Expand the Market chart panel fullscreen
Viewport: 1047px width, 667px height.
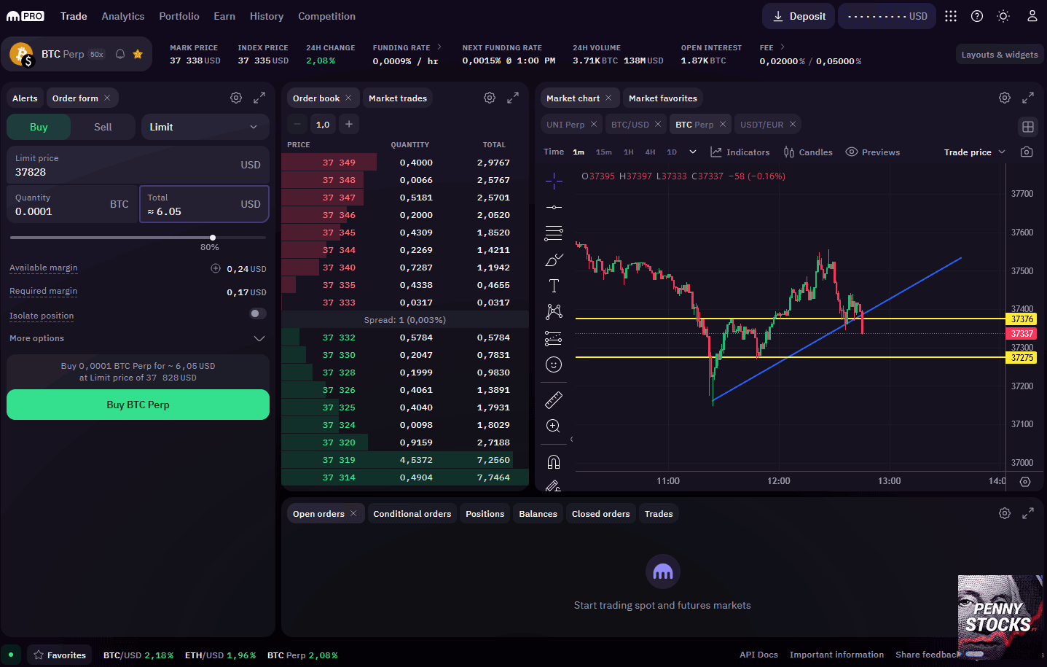tap(1028, 98)
